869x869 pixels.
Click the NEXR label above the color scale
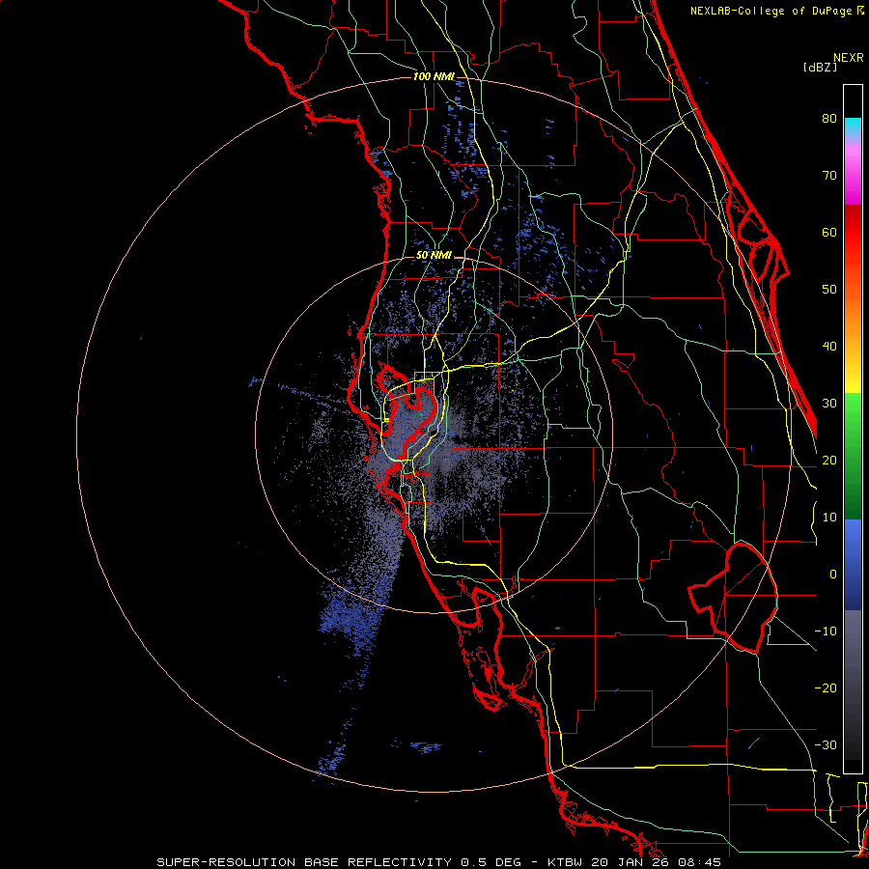click(849, 58)
